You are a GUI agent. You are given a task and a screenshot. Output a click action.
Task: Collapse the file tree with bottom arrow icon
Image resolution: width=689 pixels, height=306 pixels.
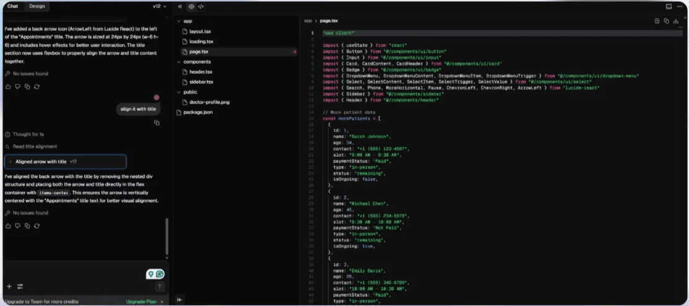(180, 300)
